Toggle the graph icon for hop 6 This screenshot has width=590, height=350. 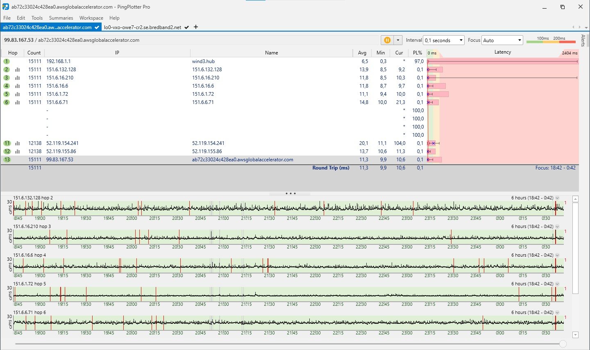pos(17,102)
